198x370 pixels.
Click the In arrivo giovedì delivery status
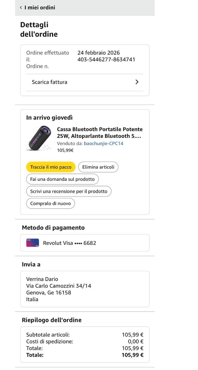point(49,118)
